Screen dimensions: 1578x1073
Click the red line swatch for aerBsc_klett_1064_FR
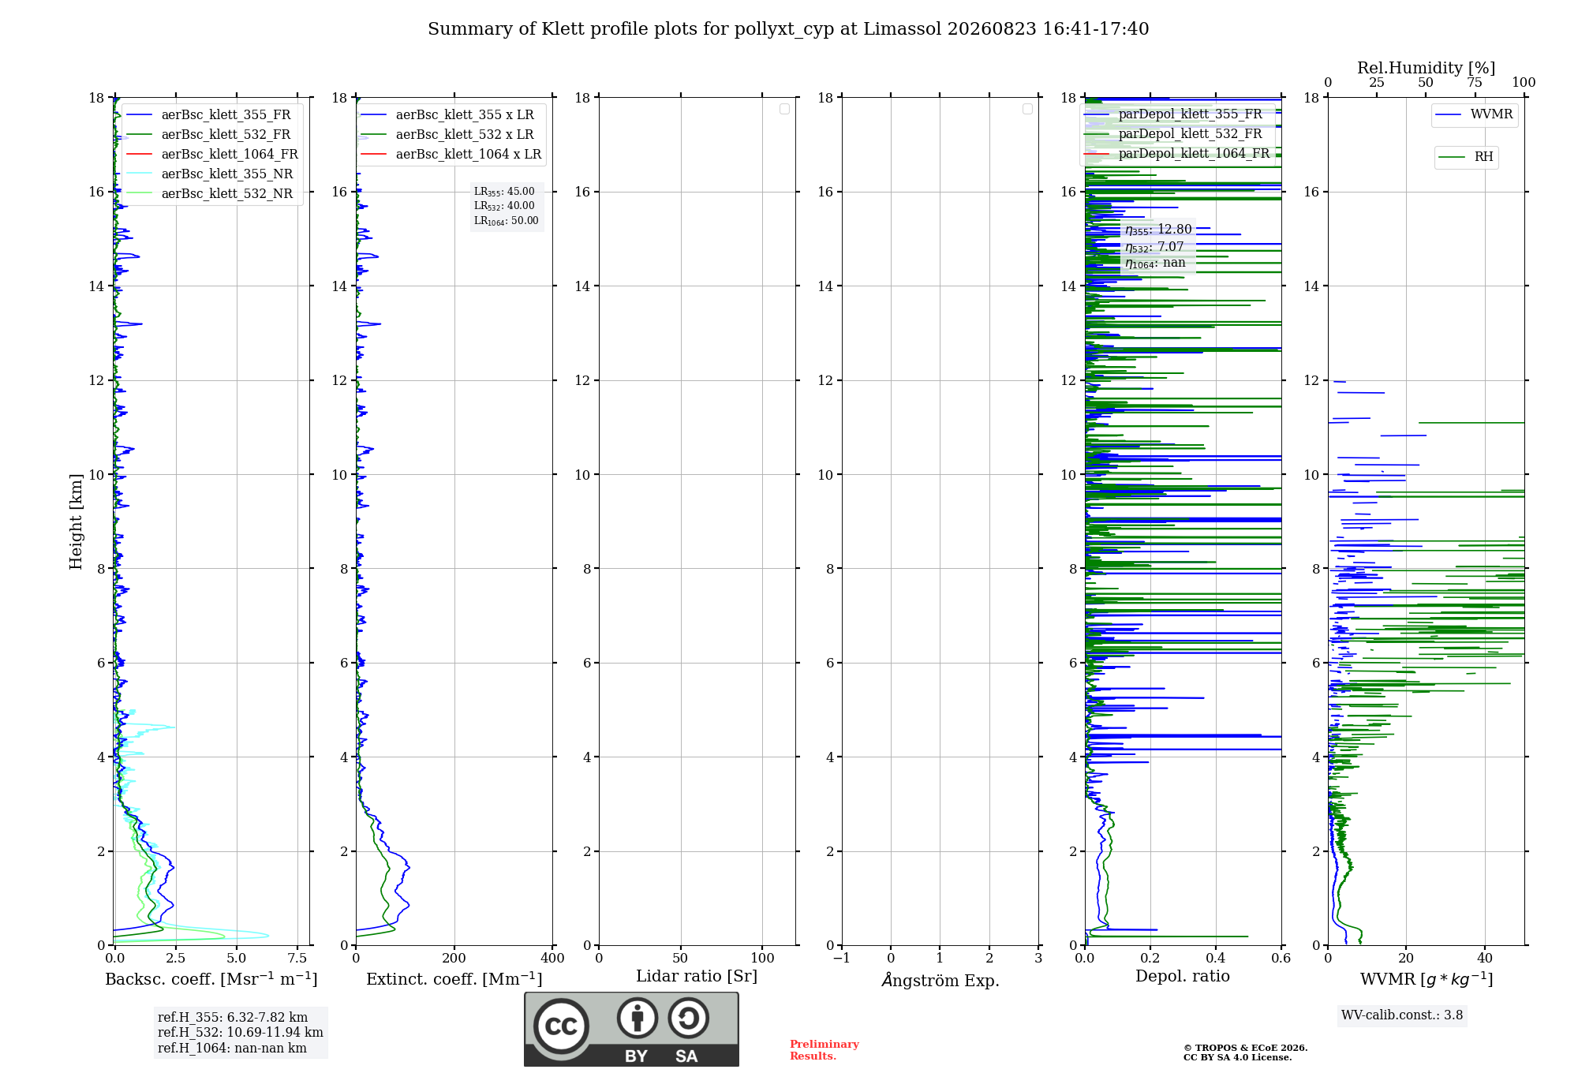139,155
